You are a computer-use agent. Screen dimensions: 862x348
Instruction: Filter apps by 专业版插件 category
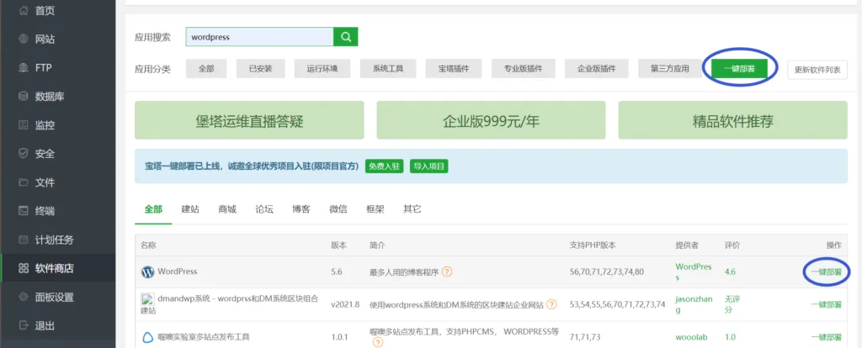tap(524, 69)
